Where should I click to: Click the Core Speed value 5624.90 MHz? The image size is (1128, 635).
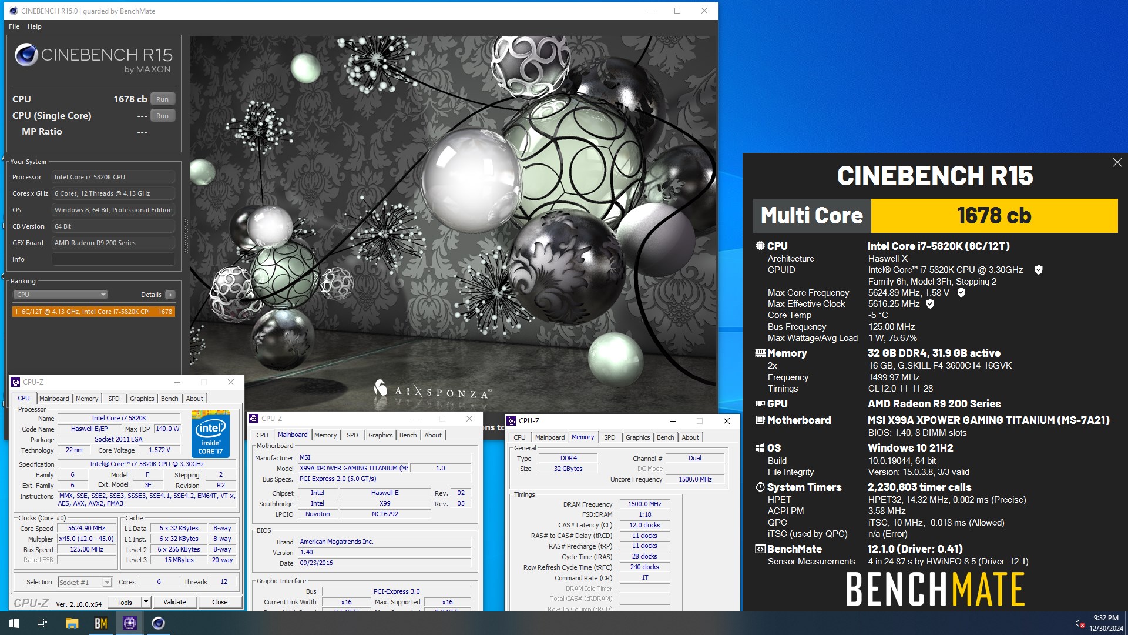click(x=87, y=529)
